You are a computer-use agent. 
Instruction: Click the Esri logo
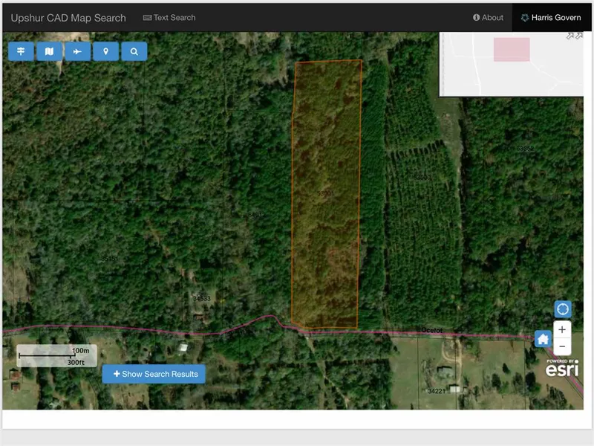562,368
